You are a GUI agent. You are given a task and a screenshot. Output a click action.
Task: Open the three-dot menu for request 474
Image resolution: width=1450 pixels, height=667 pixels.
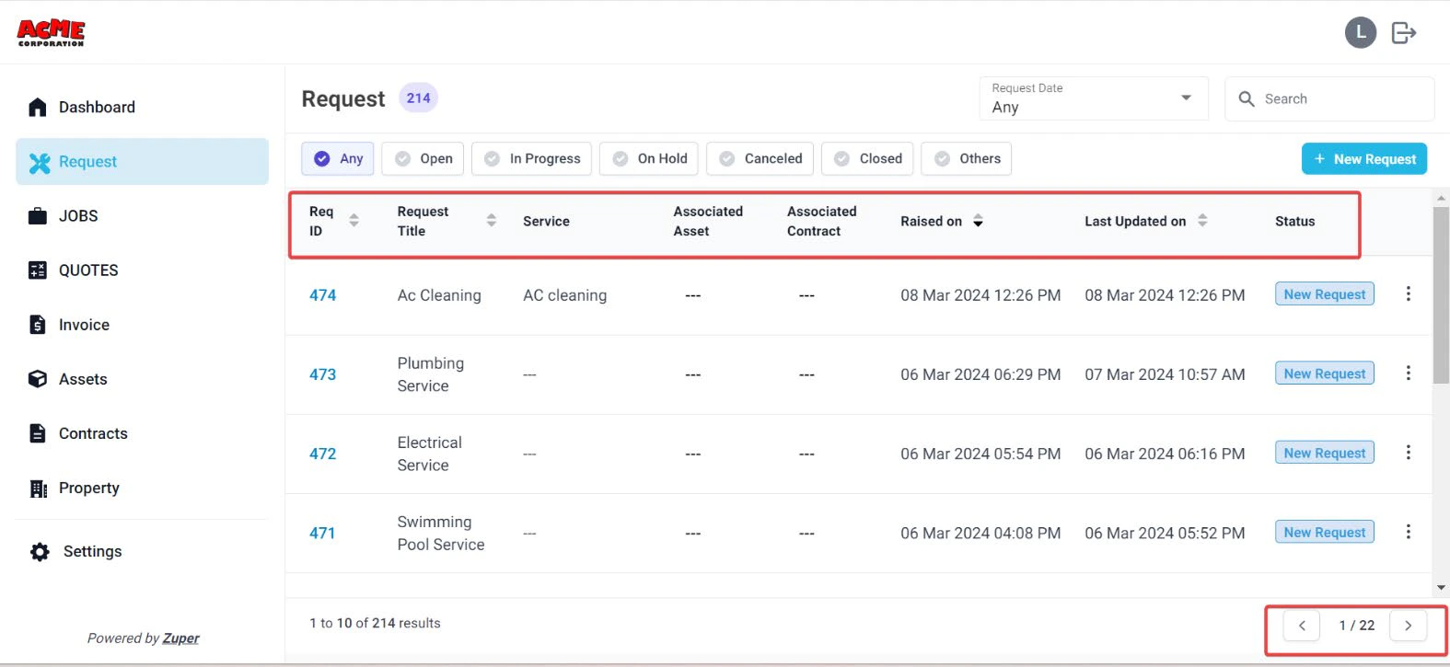click(1408, 293)
